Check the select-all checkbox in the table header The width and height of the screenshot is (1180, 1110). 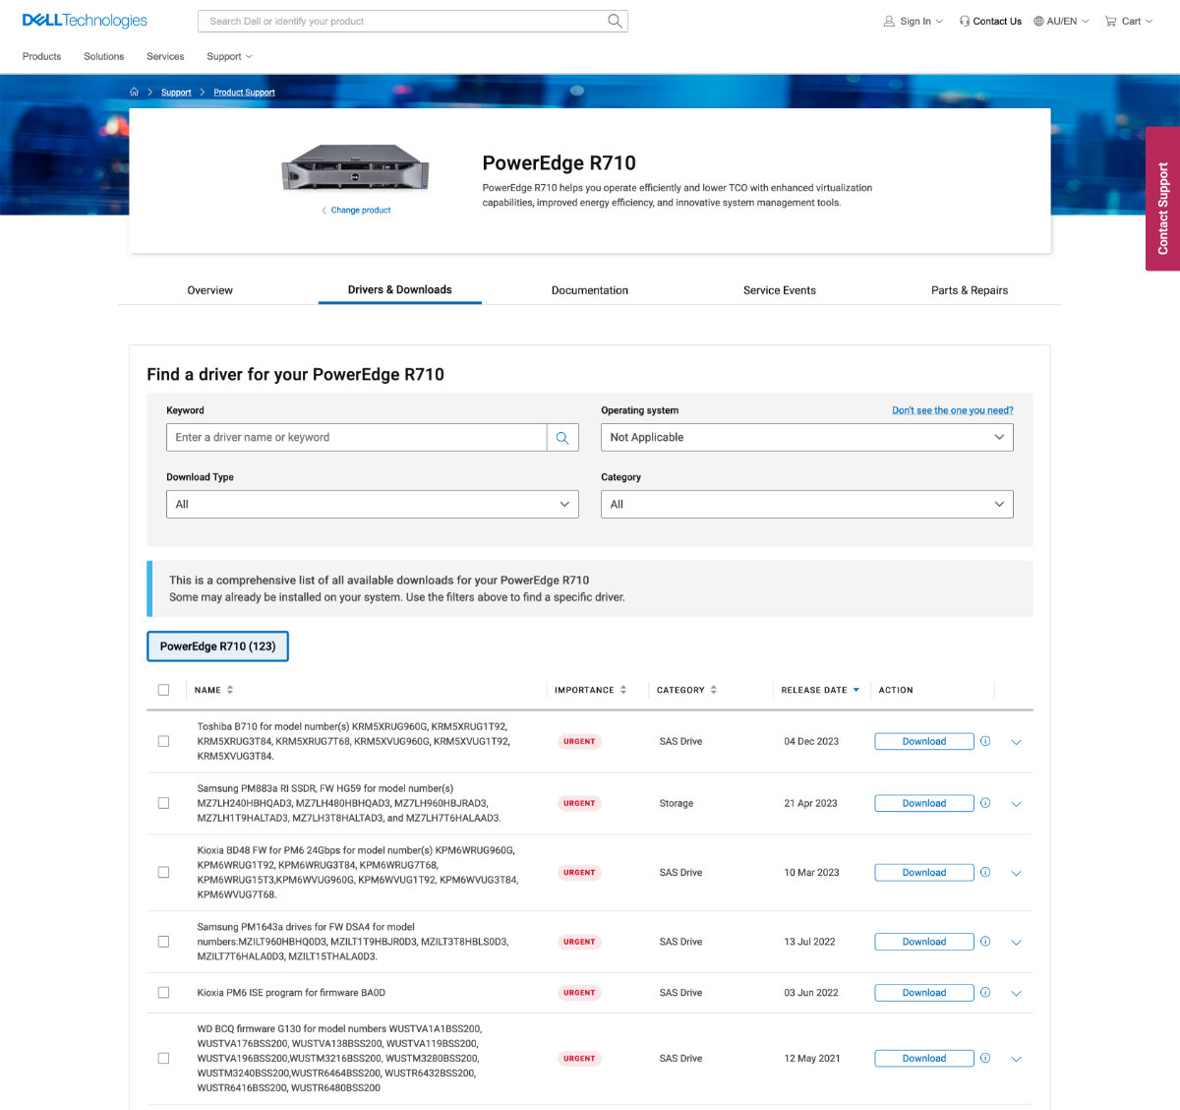[163, 689]
